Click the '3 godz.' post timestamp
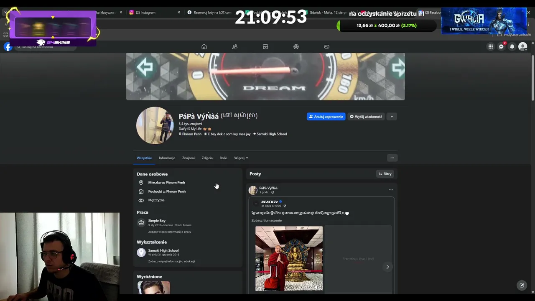This screenshot has width=535, height=301. (x=264, y=192)
